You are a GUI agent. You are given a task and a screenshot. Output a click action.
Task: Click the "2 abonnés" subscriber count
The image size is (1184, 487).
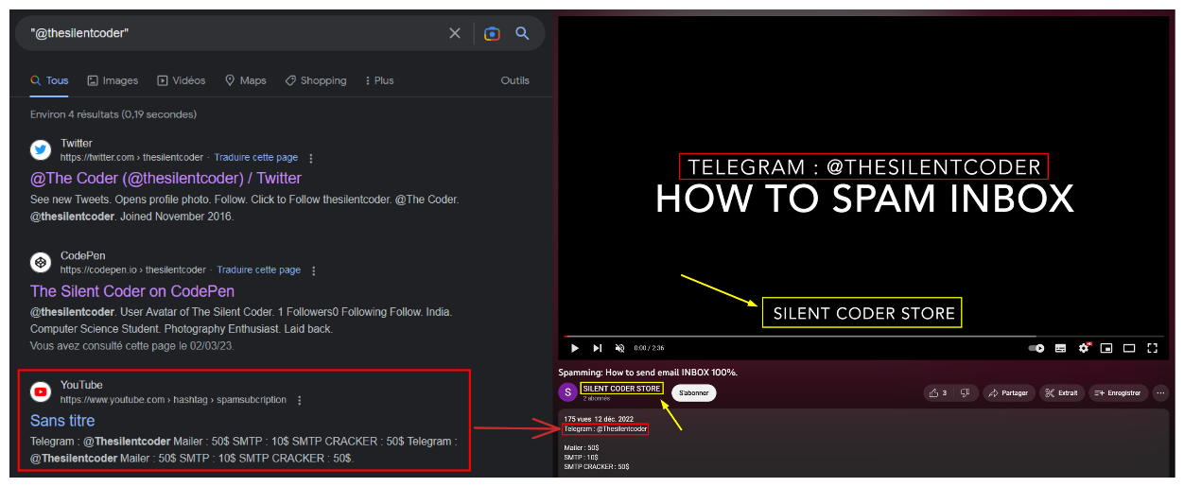(596, 398)
